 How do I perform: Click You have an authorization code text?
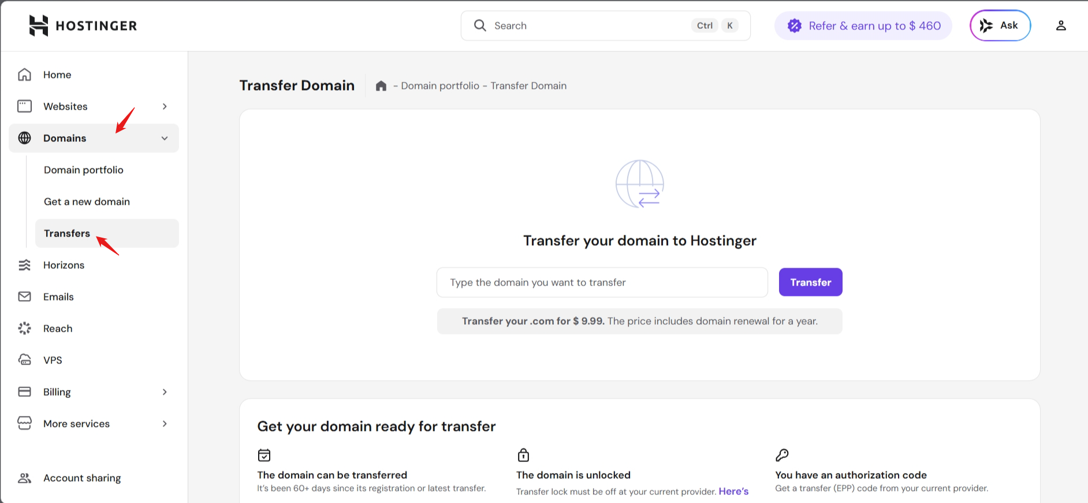851,475
